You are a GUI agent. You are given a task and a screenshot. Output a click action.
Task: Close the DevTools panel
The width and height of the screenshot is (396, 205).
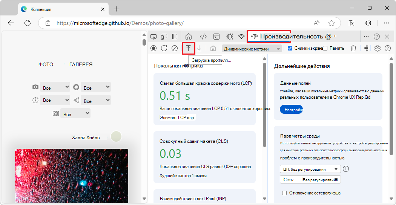(x=387, y=37)
